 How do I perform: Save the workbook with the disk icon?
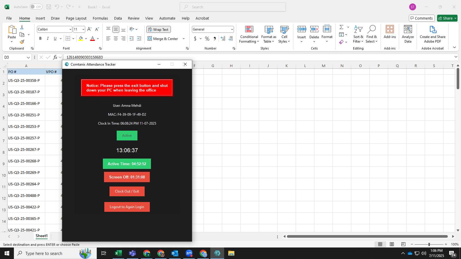(49, 7)
